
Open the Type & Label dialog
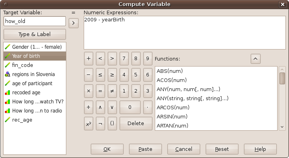pyautogui.click(x=35, y=34)
